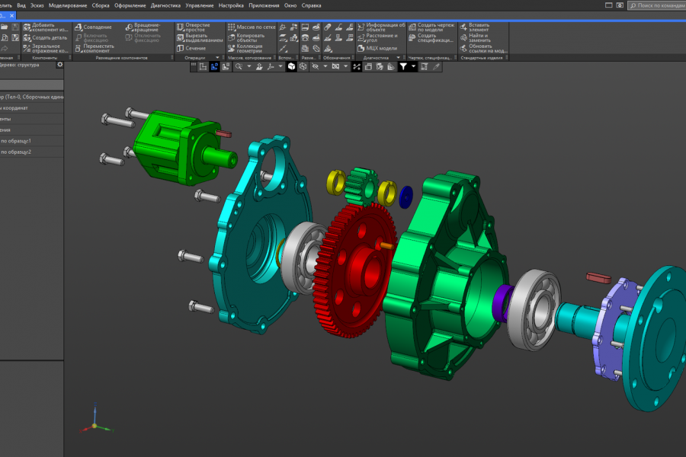Viewport: 686px width, 457px height.
Task: Close the open document tab
Action: pos(11,16)
